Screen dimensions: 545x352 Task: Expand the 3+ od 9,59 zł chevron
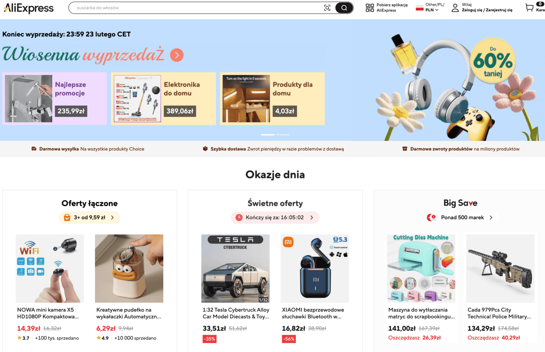tap(112, 218)
